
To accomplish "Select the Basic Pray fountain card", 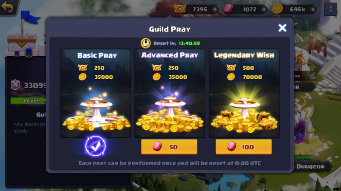I will (95, 93).
